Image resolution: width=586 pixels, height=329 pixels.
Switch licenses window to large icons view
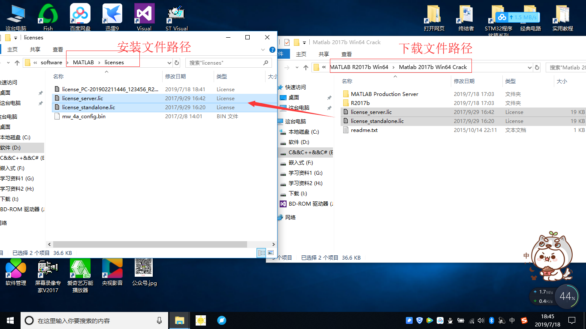271,253
